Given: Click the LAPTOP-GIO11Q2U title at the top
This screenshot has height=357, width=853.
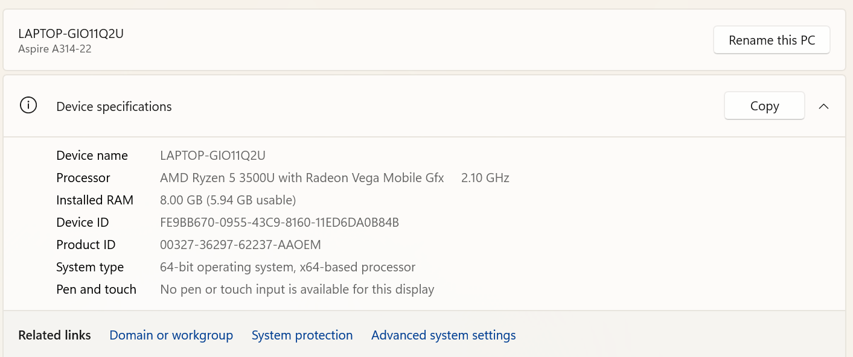Looking at the screenshot, I should (71, 34).
